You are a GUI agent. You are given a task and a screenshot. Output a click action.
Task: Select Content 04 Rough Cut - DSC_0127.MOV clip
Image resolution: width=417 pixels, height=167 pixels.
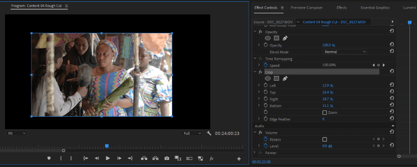334,22
